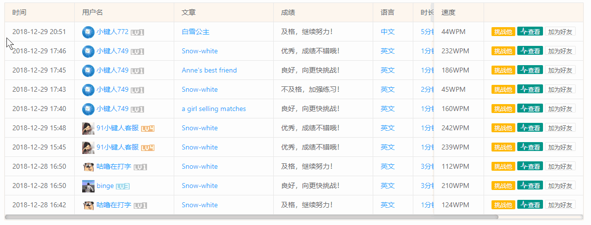Click 加为好友 in the 124WPM row
Viewport: 591px width, 225px height.
point(560,205)
